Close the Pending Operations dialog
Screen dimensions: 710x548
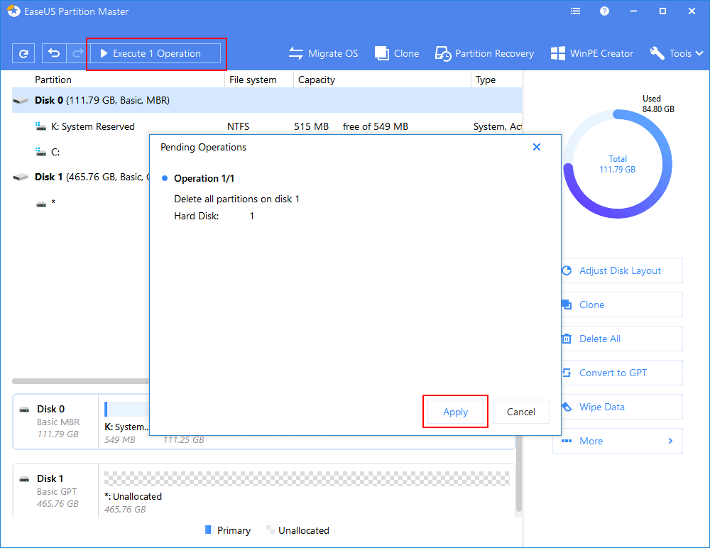coord(537,147)
